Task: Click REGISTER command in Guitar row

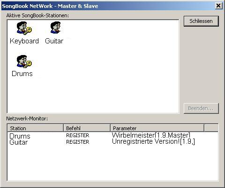Action: click(x=77, y=142)
